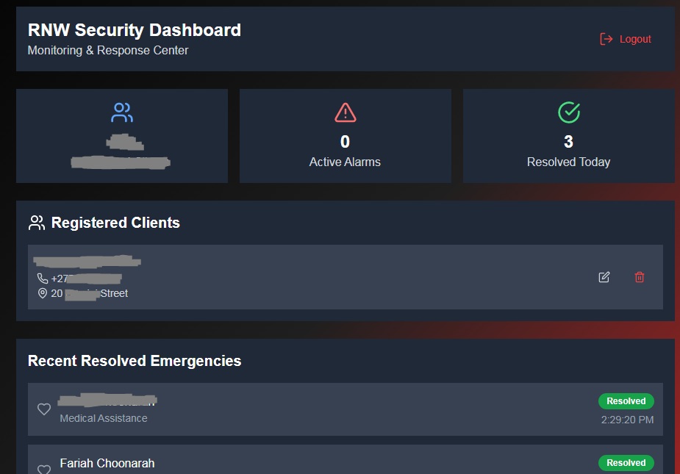Click Monitoring & Response Center subtitle
The image size is (680, 474).
108,50
